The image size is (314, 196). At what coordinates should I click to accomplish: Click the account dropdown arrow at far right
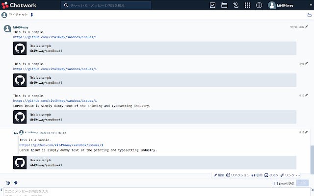point(311,5)
